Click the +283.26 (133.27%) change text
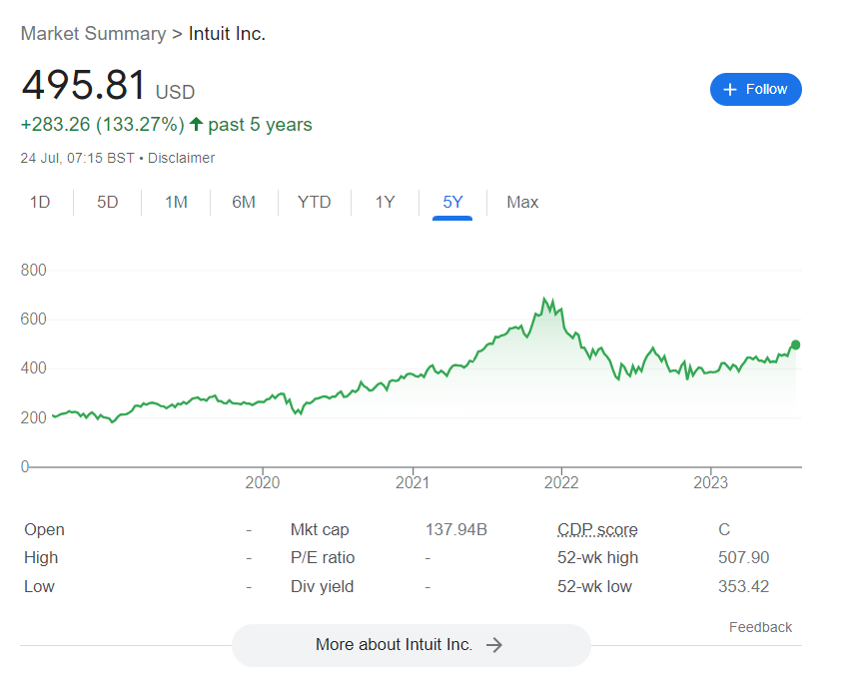The height and width of the screenshot is (682, 845). (x=103, y=125)
